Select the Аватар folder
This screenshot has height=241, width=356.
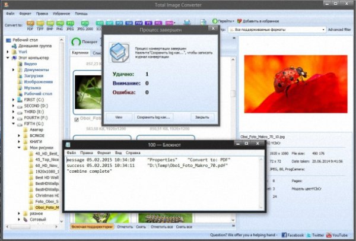pos(36,129)
